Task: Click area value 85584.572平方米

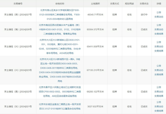Action: (95, 29)
